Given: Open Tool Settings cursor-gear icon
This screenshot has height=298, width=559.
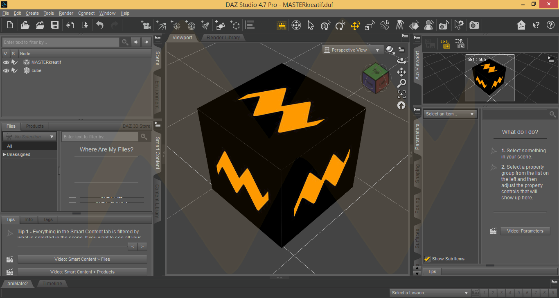Looking at the screenshot, I should point(459,25).
